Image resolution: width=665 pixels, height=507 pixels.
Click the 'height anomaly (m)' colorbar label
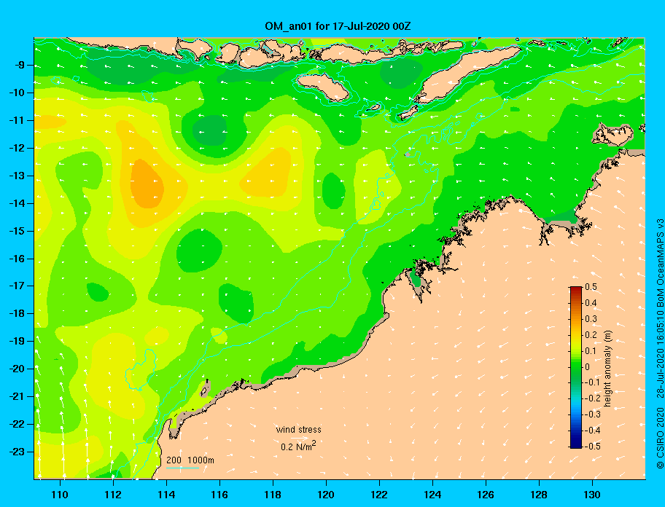[x=608, y=368]
